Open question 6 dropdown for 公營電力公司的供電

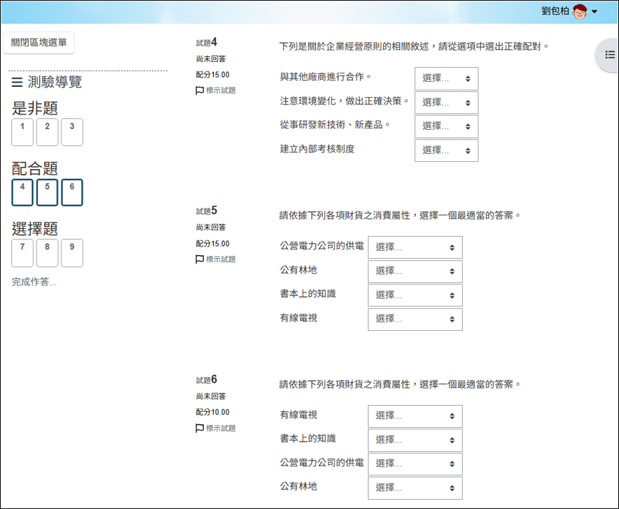pyautogui.click(x=415, y=464)
